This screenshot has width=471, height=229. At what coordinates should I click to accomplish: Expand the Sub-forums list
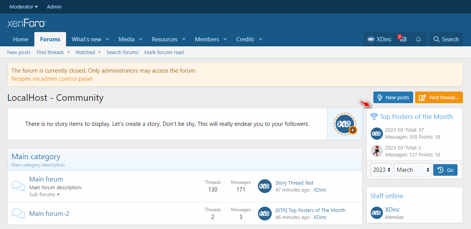click(x=44, y=195)
